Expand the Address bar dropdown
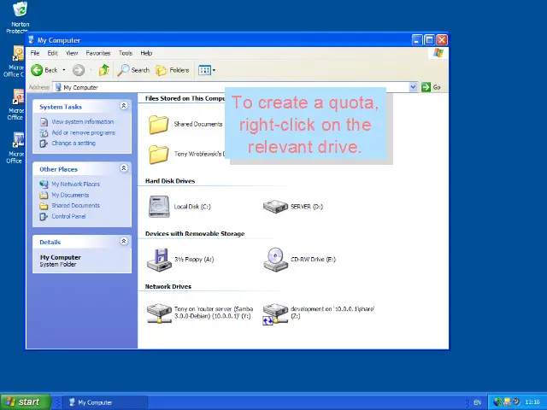Image resolution: width=547 pixels, height=410 pixels. (413, 87)
